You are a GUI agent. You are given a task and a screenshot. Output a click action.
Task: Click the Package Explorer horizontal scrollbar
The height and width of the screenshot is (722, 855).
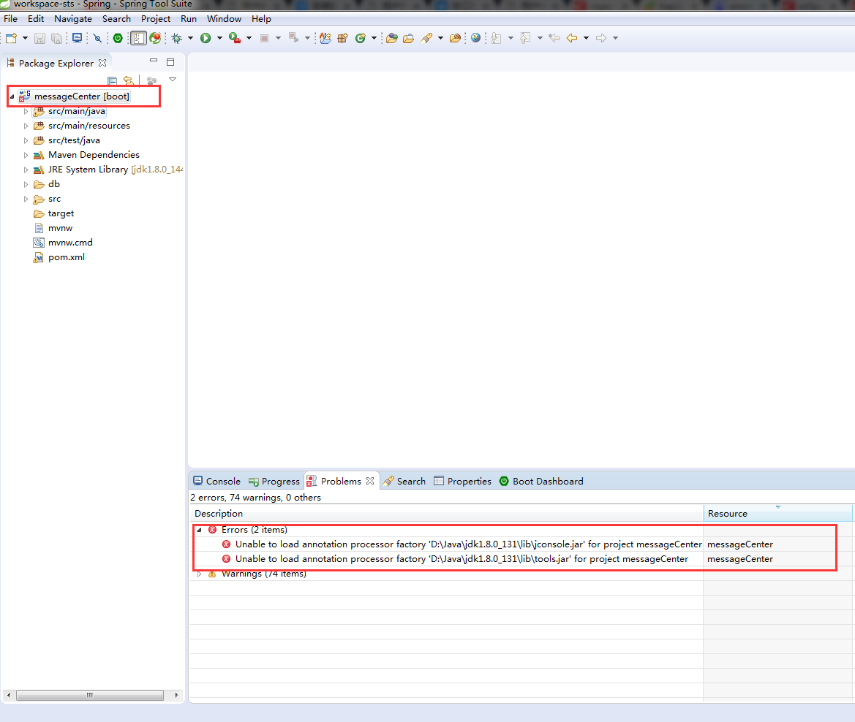[90, 695]
